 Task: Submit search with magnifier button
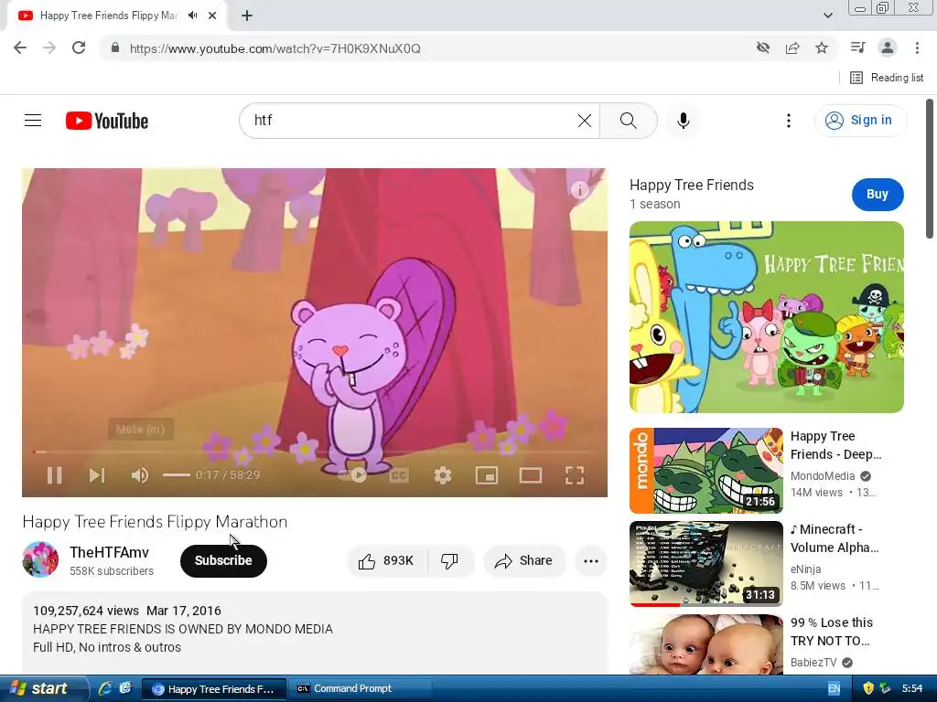628,121
